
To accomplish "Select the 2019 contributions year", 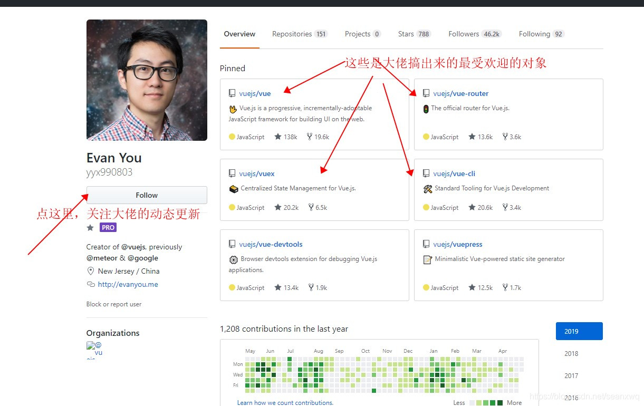I will (x=579, y=331).
